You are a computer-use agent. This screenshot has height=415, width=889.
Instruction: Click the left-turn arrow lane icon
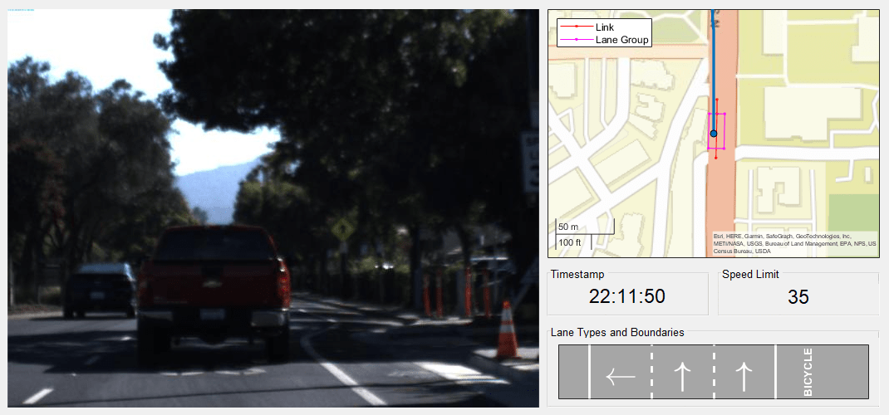point(621,377)
